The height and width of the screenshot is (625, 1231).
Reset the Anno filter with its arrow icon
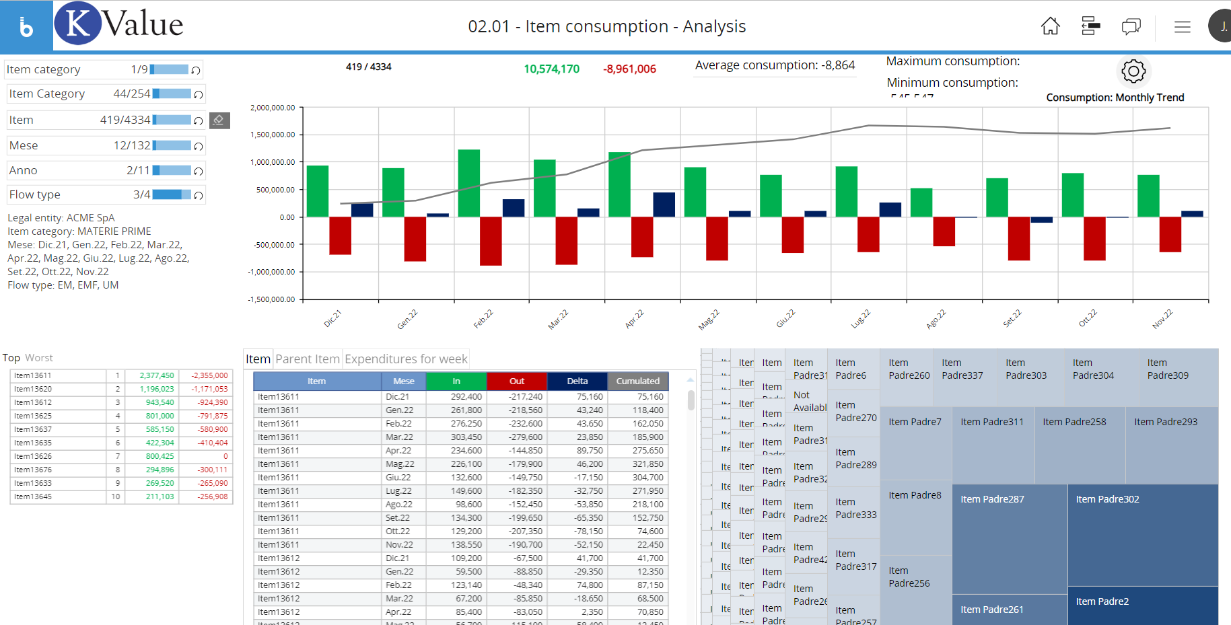click(x=199, y=171)
